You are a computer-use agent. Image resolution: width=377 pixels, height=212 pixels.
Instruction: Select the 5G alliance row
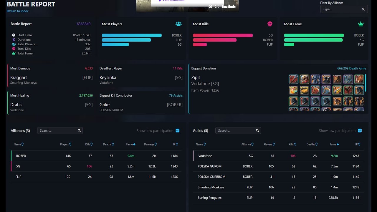point(96,166)
